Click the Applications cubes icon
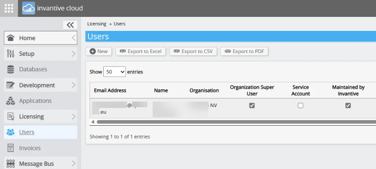This screenshot has height=169, width=376. coord(10,101)
